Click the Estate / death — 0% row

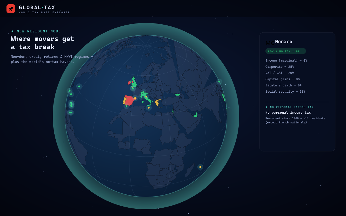tap(284, 85)
